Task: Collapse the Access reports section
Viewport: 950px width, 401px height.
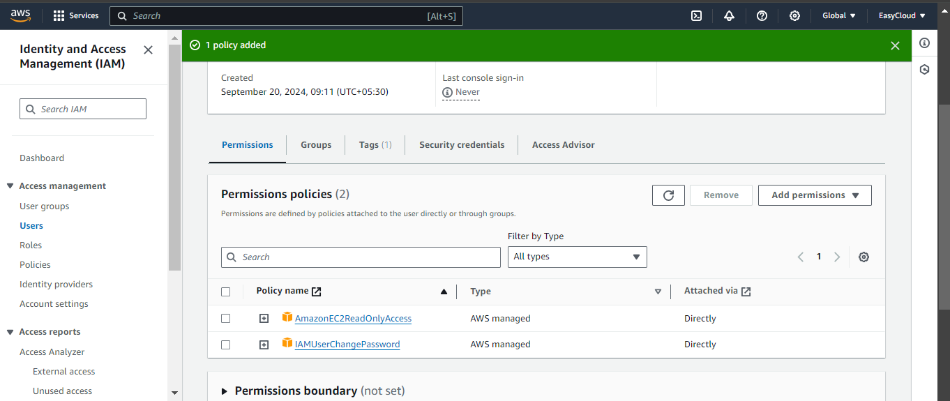Action: tap(10, 332)
